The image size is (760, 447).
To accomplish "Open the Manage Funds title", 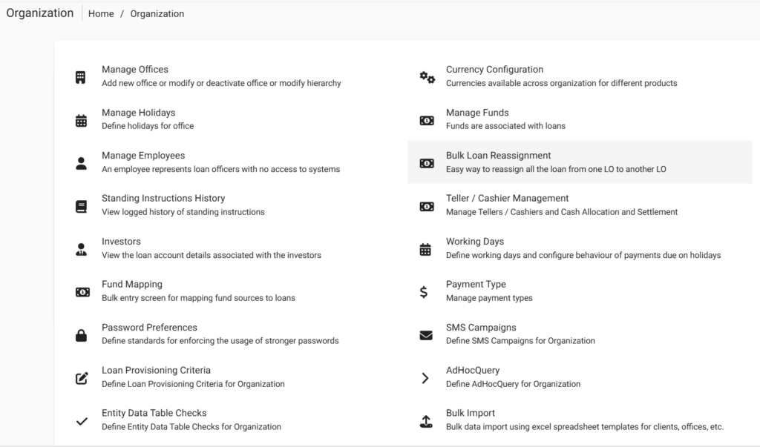I will (477, 113).
